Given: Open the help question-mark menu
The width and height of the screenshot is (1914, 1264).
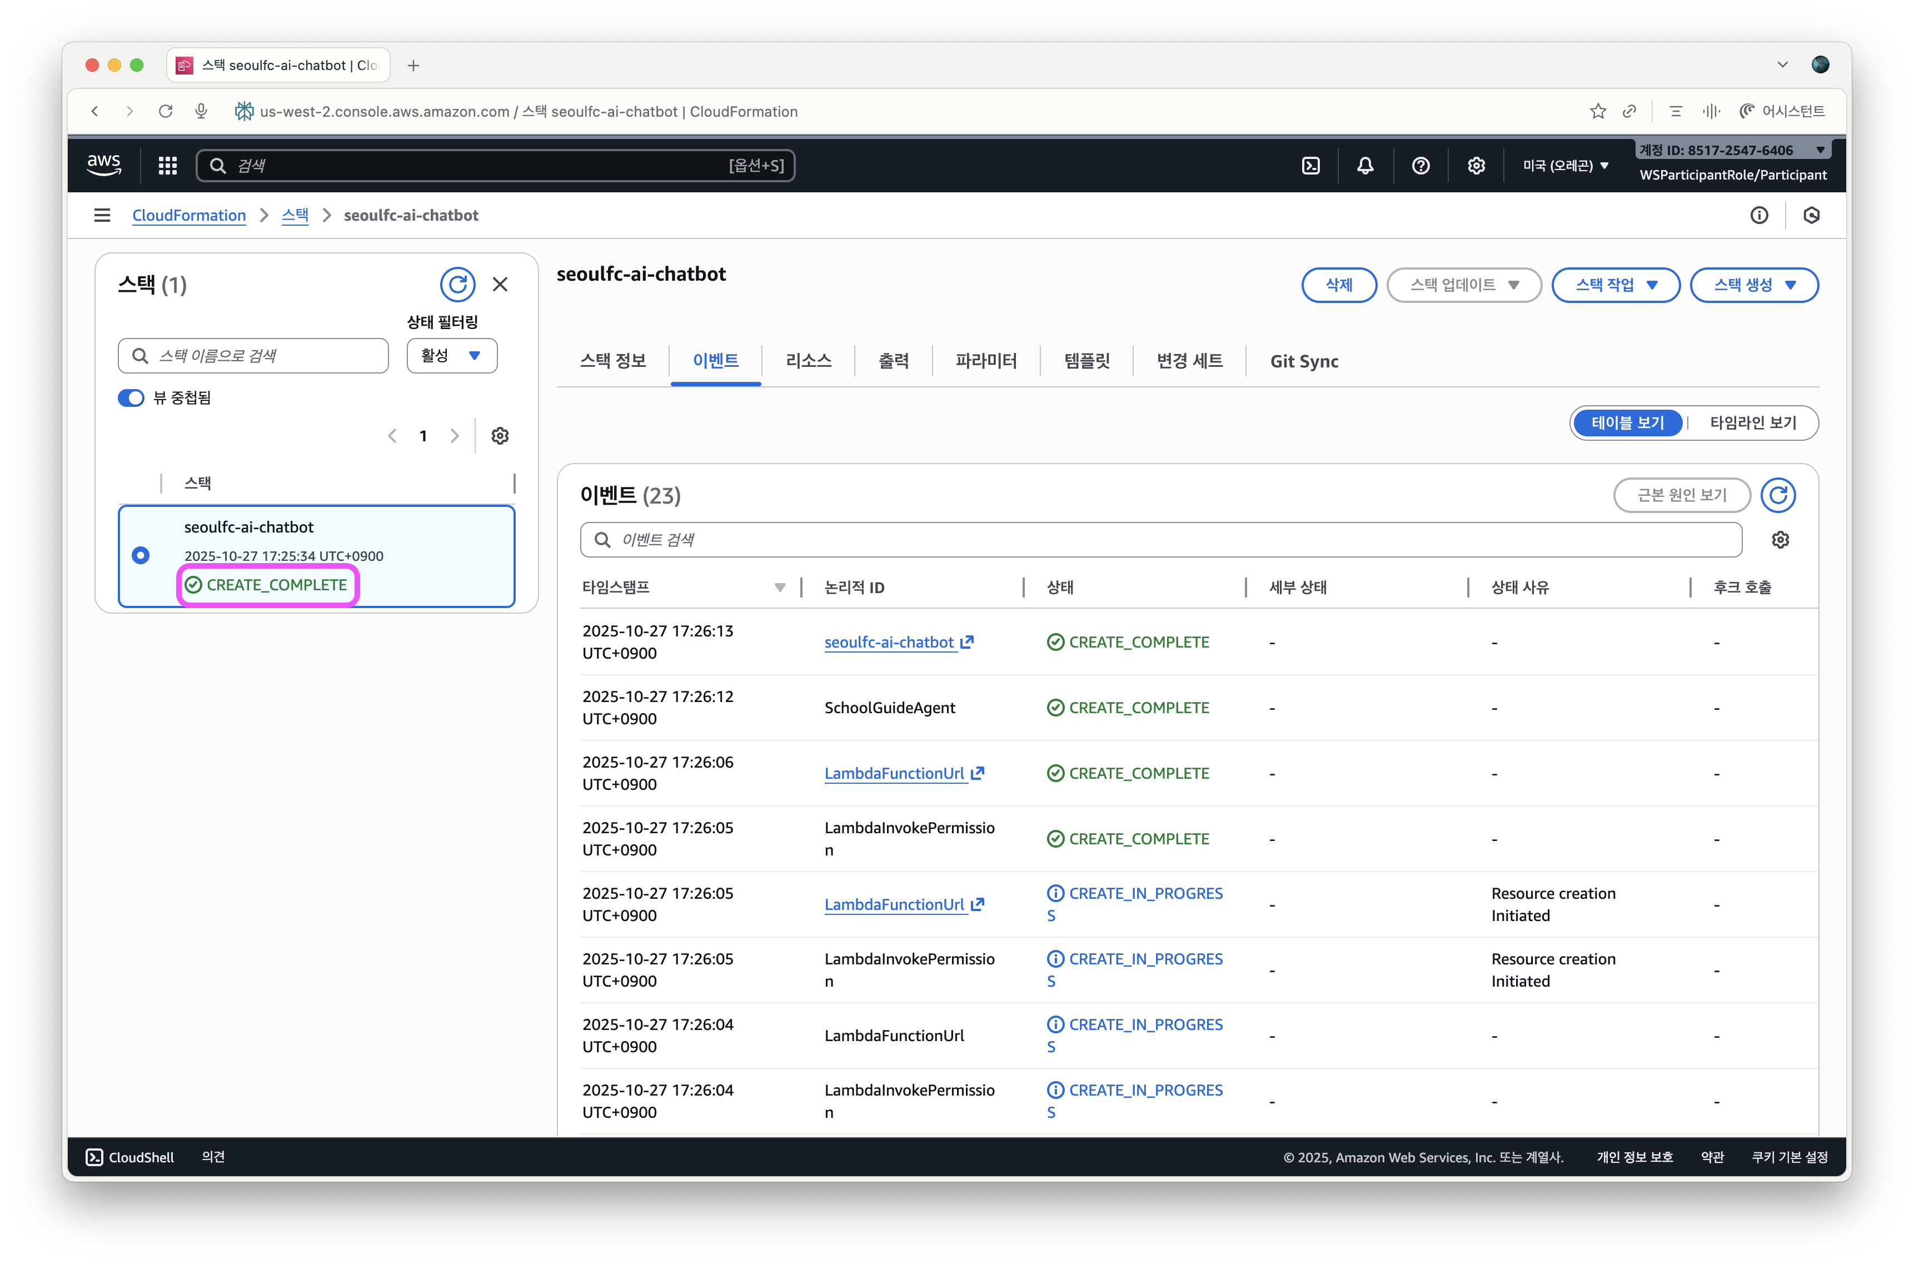Looking at the screenshot, I should tap(1421, 165).
